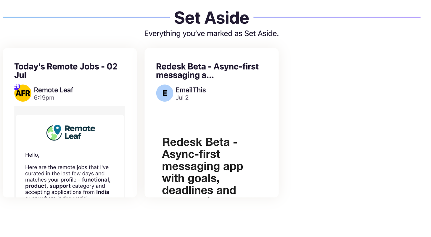Click the 6:19pm timestamp
The height and width of the screenshot is (237, 431).
tap(44, 98)
